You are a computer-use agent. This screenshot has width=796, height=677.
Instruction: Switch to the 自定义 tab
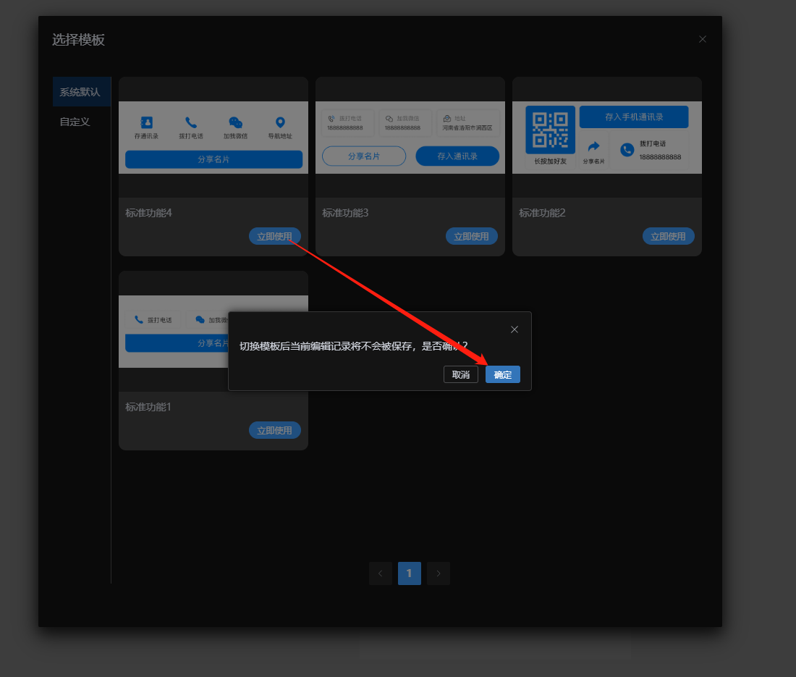75,122
